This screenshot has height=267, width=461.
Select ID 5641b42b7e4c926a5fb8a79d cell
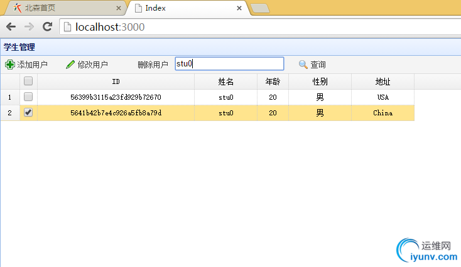[x=116, y=113]
